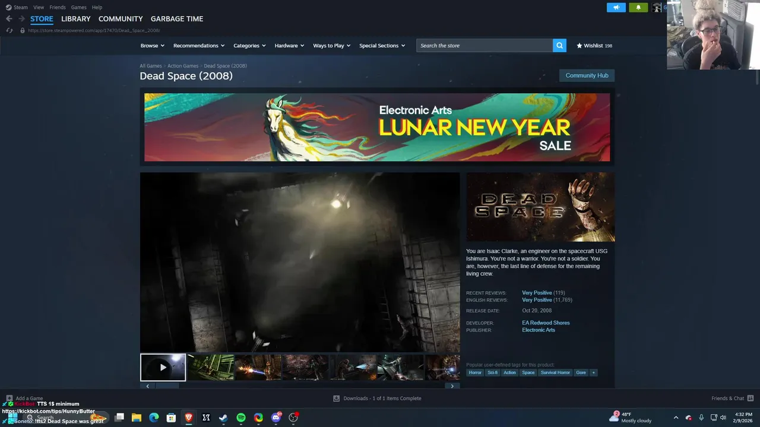
Task: Click the magnifier search button
Action: [559, 46]
